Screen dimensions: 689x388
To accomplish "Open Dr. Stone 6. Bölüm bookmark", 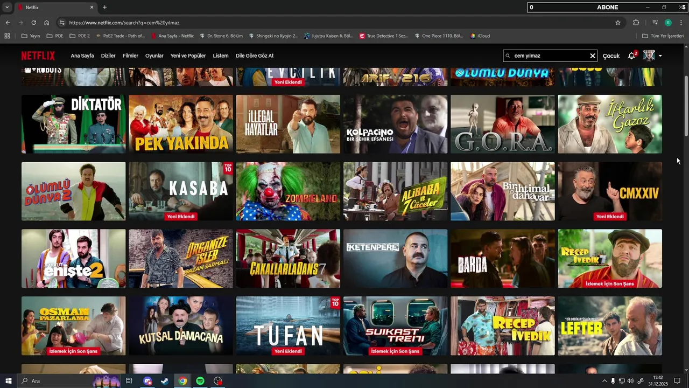I will [x=221, y=36].
